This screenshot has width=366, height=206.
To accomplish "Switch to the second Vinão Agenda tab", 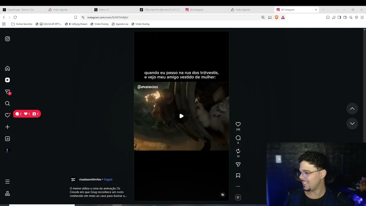I will [x=252, y=10].
